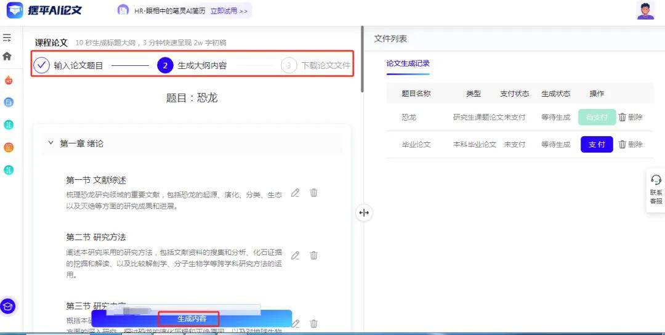Toggle the sidebar collapse menu icon

7,38
